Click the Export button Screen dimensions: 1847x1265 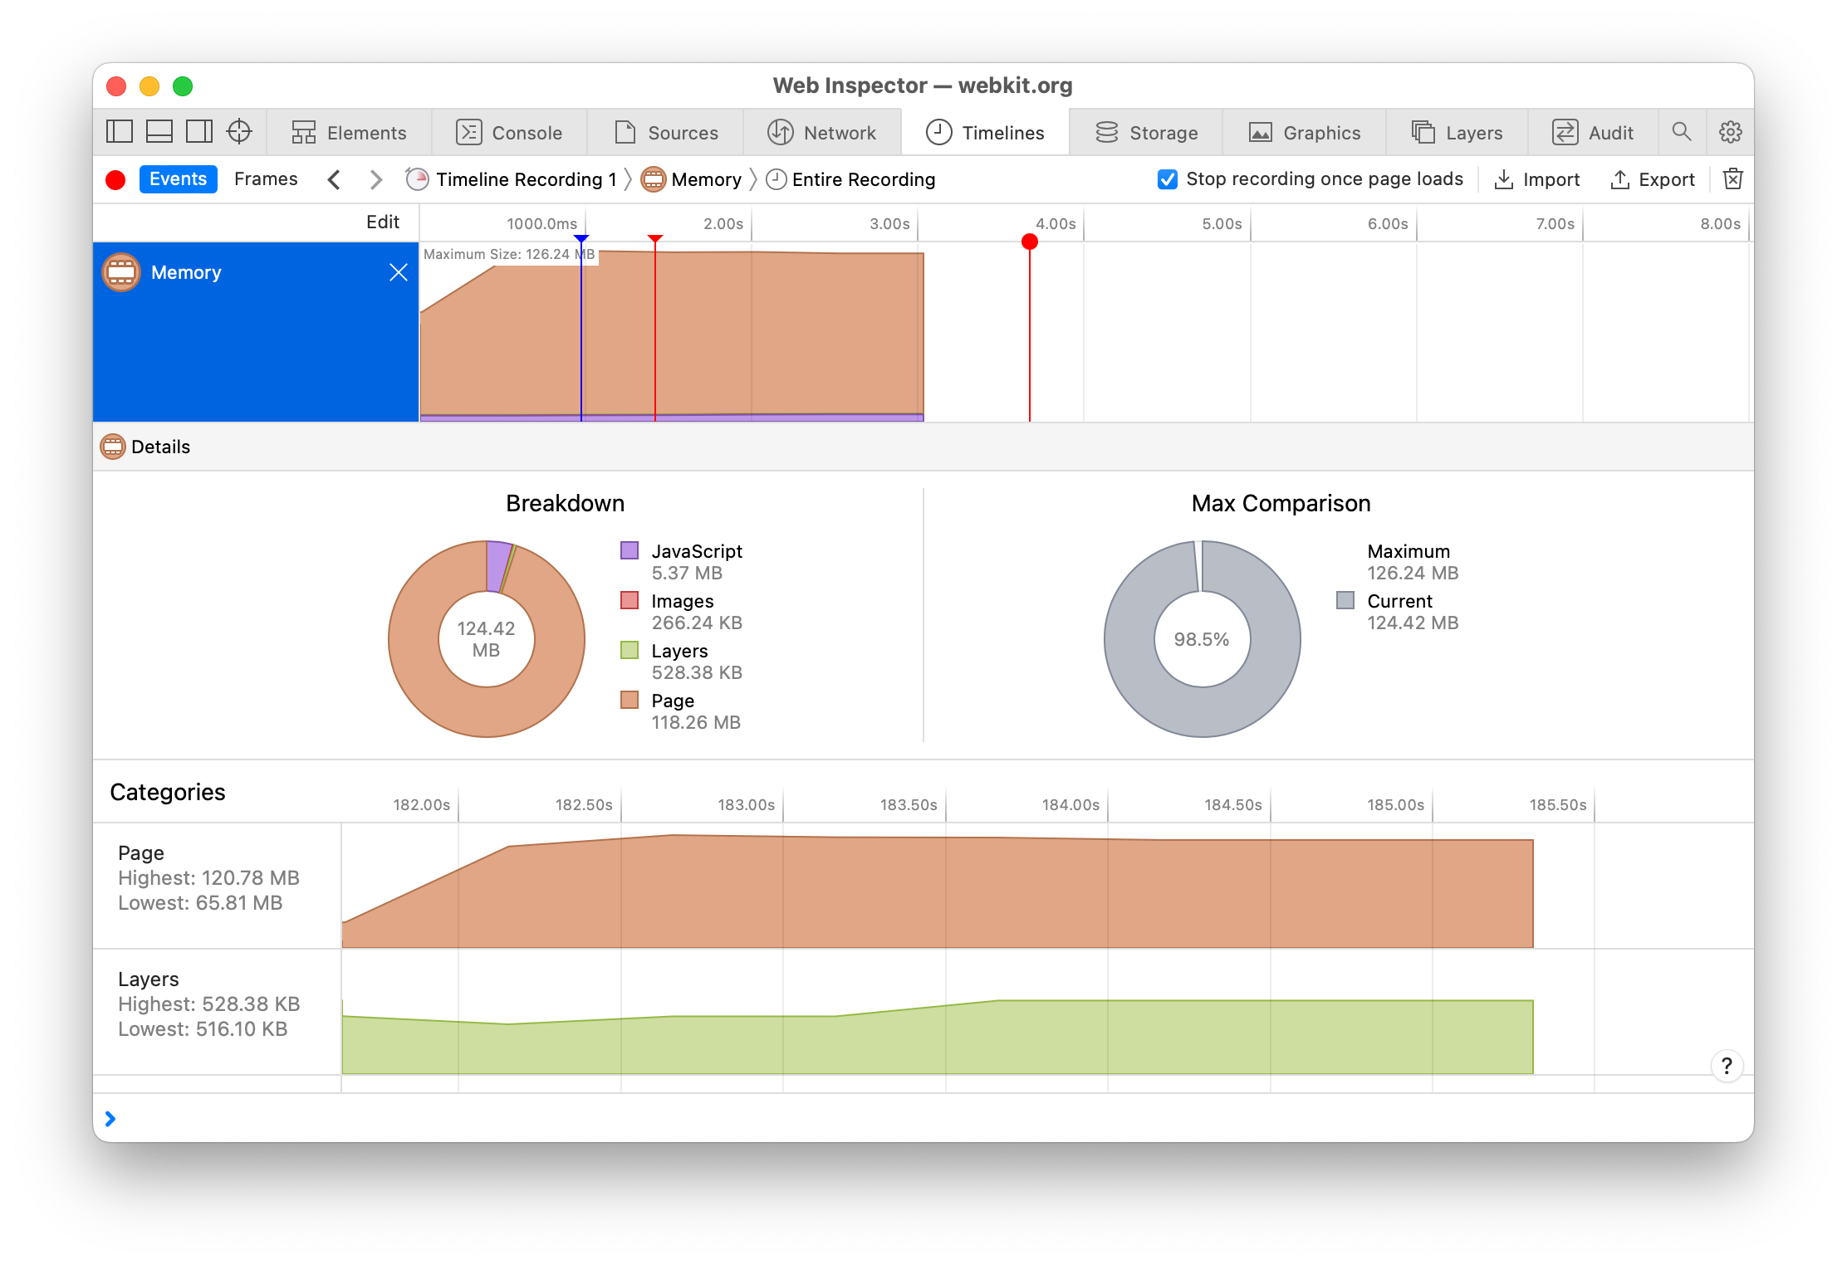click(1653, 179)
